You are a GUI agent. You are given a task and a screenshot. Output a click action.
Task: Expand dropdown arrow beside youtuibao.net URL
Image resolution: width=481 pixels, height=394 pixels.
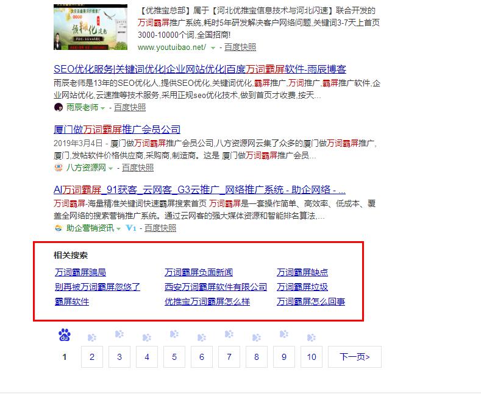click(x=213, y=47)
